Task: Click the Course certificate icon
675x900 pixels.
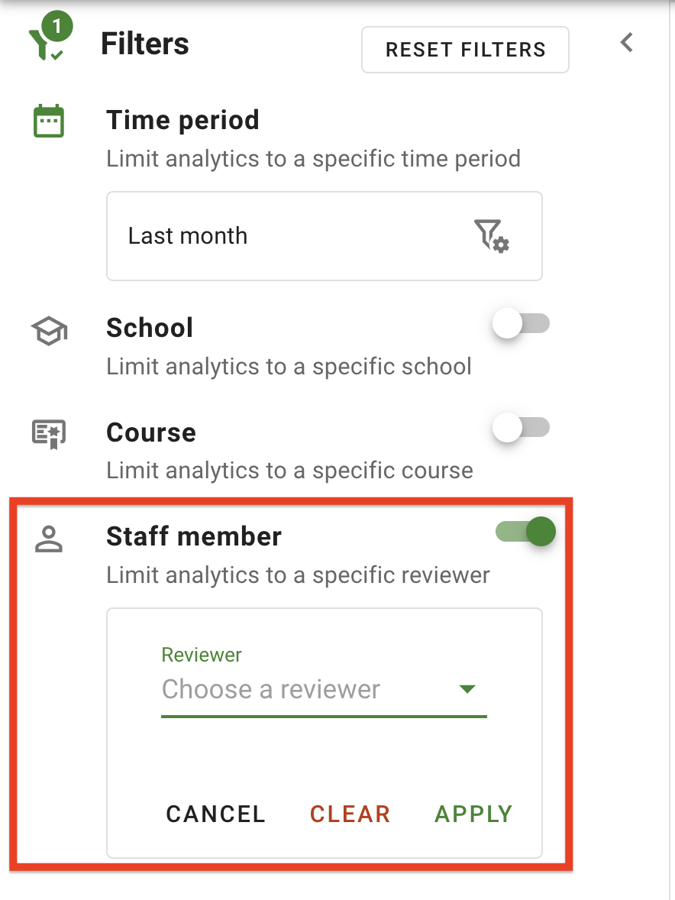Action: coord(49,434)
